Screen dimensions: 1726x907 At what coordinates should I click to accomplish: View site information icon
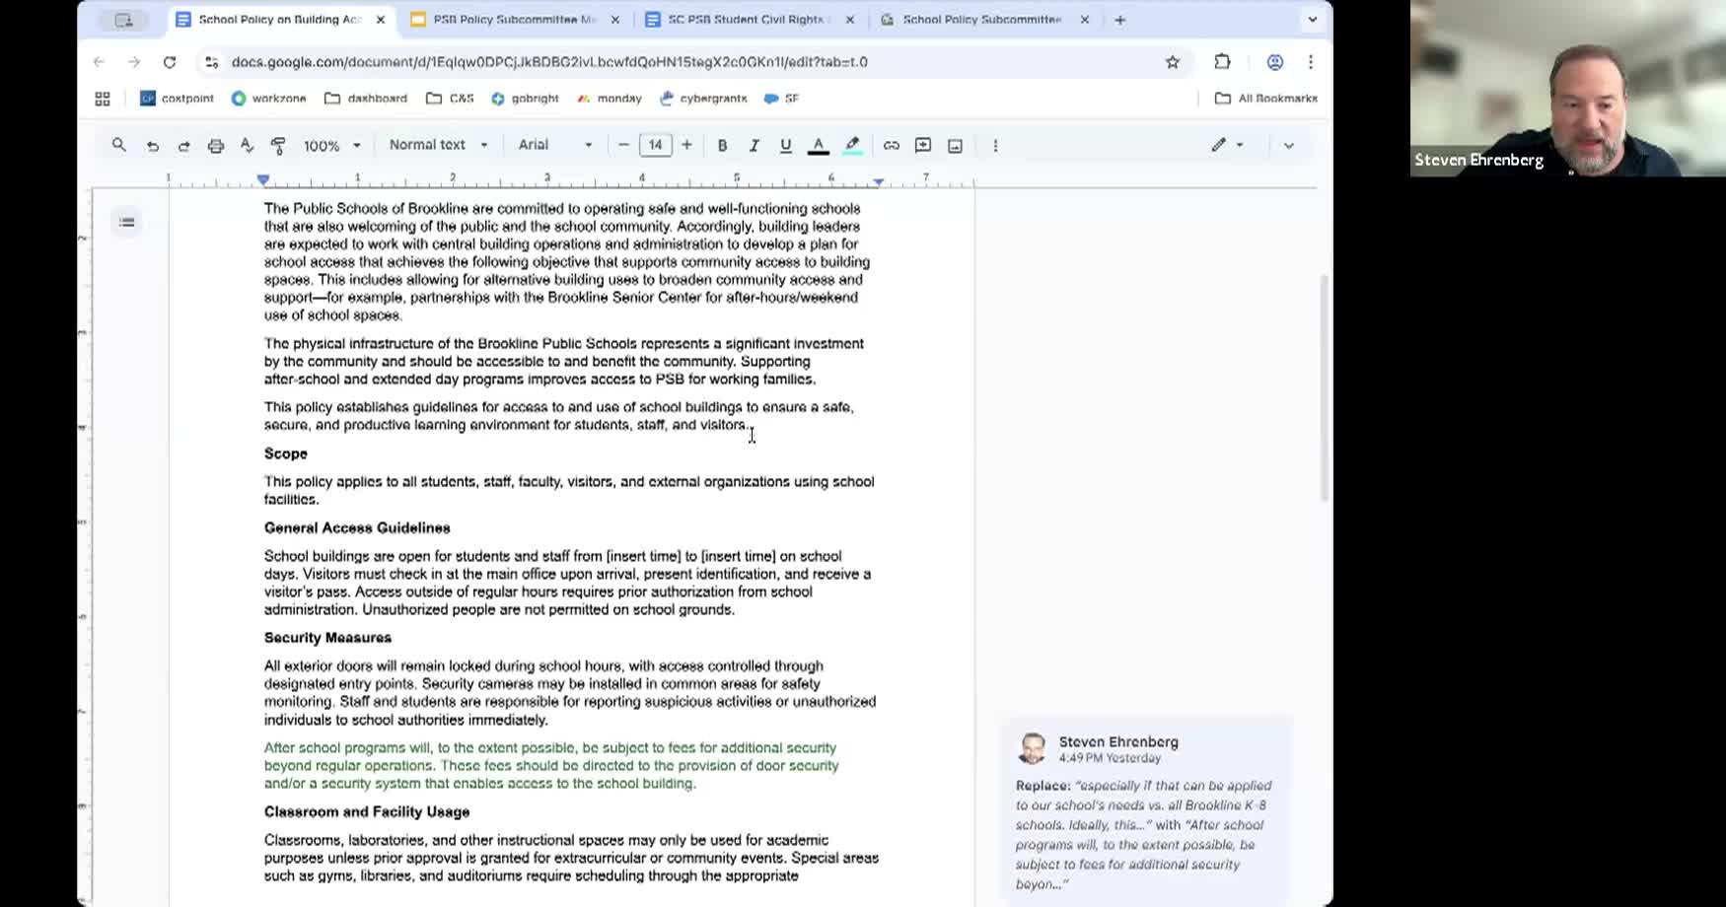point(211,62)
